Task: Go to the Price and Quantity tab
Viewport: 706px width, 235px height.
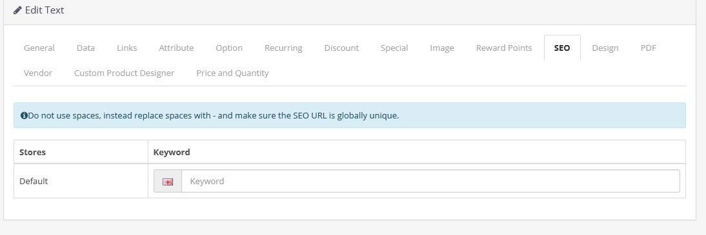Action: coord(232,73)
